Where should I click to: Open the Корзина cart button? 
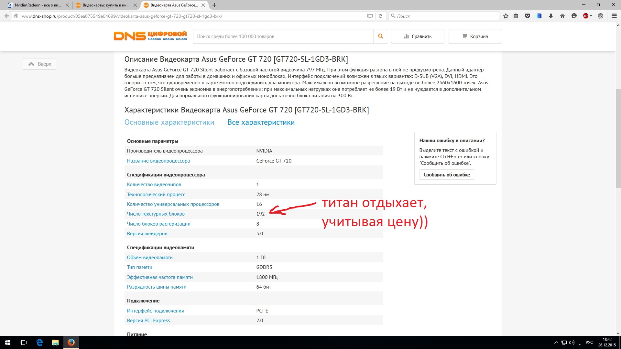475,36
